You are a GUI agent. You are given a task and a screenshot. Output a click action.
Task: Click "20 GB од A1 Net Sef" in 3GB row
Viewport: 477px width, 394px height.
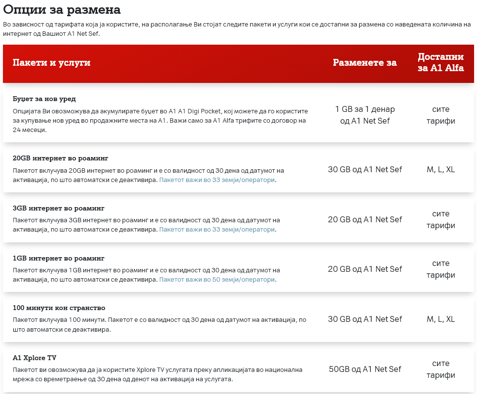click(x=365, y=219)
